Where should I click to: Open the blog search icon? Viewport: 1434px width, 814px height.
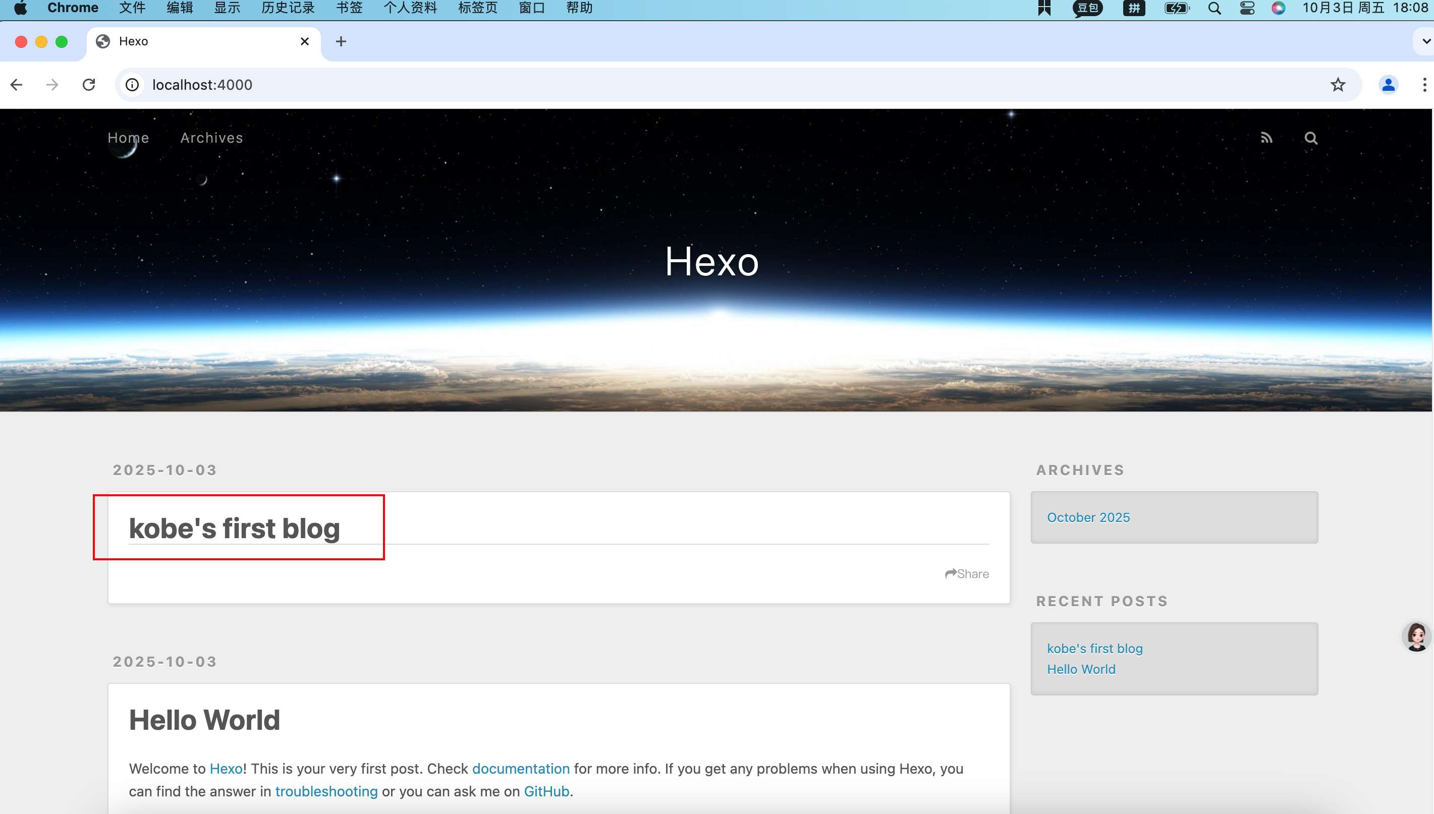(1310, 138)
